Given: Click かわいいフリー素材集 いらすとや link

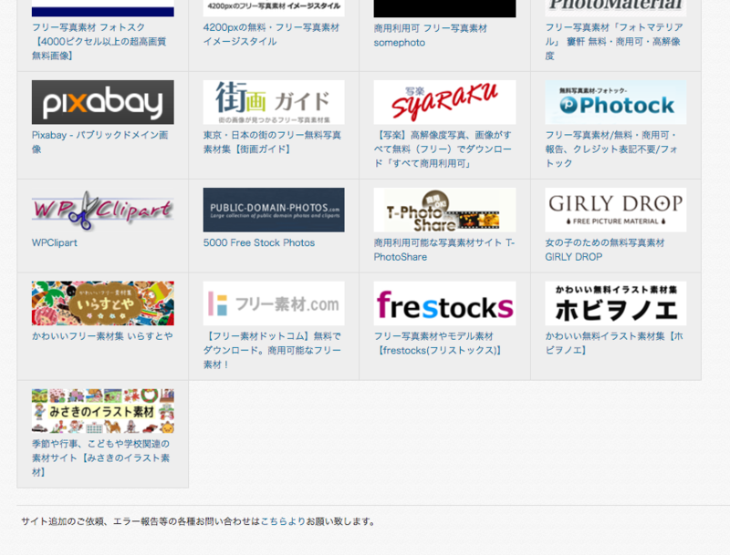Looking at the screenshot, I should (x=102, y=336).
